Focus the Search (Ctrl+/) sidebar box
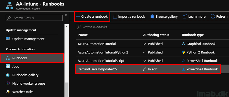 (x=34, y=18)
